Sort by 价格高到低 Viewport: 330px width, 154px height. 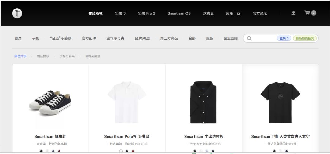click(x=93, y=56)
